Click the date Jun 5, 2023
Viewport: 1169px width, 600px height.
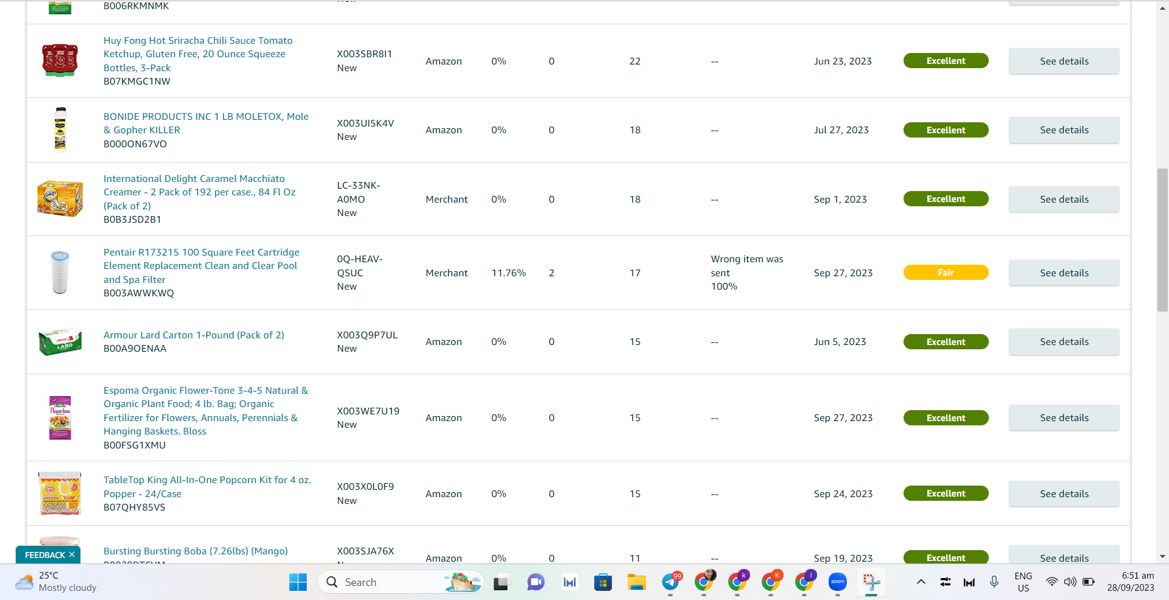coord(840,342)
